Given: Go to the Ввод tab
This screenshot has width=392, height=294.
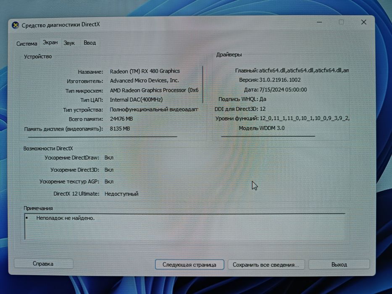Looking at the screenshot, I should pos(90,43).
